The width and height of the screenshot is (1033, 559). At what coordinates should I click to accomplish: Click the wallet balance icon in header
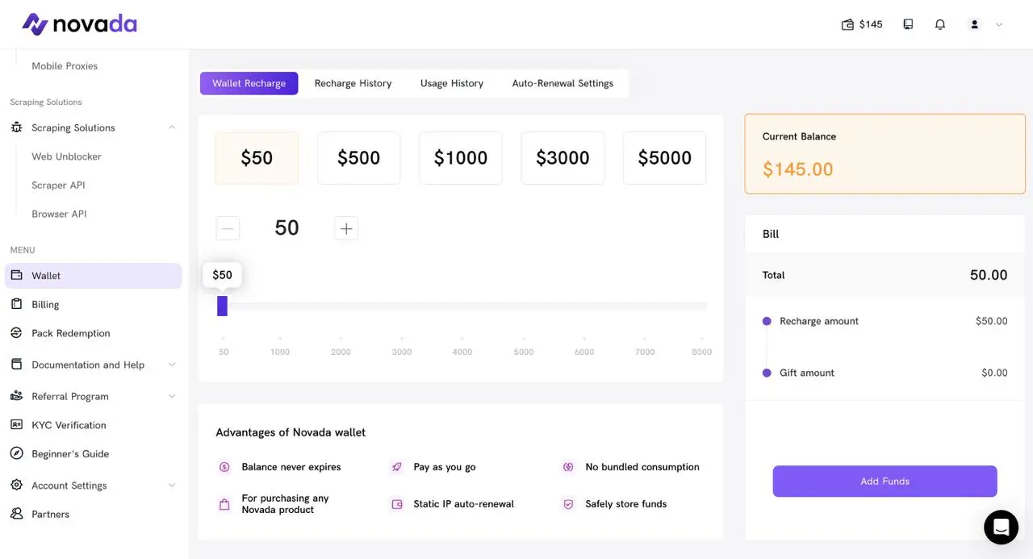pos(847,24)
